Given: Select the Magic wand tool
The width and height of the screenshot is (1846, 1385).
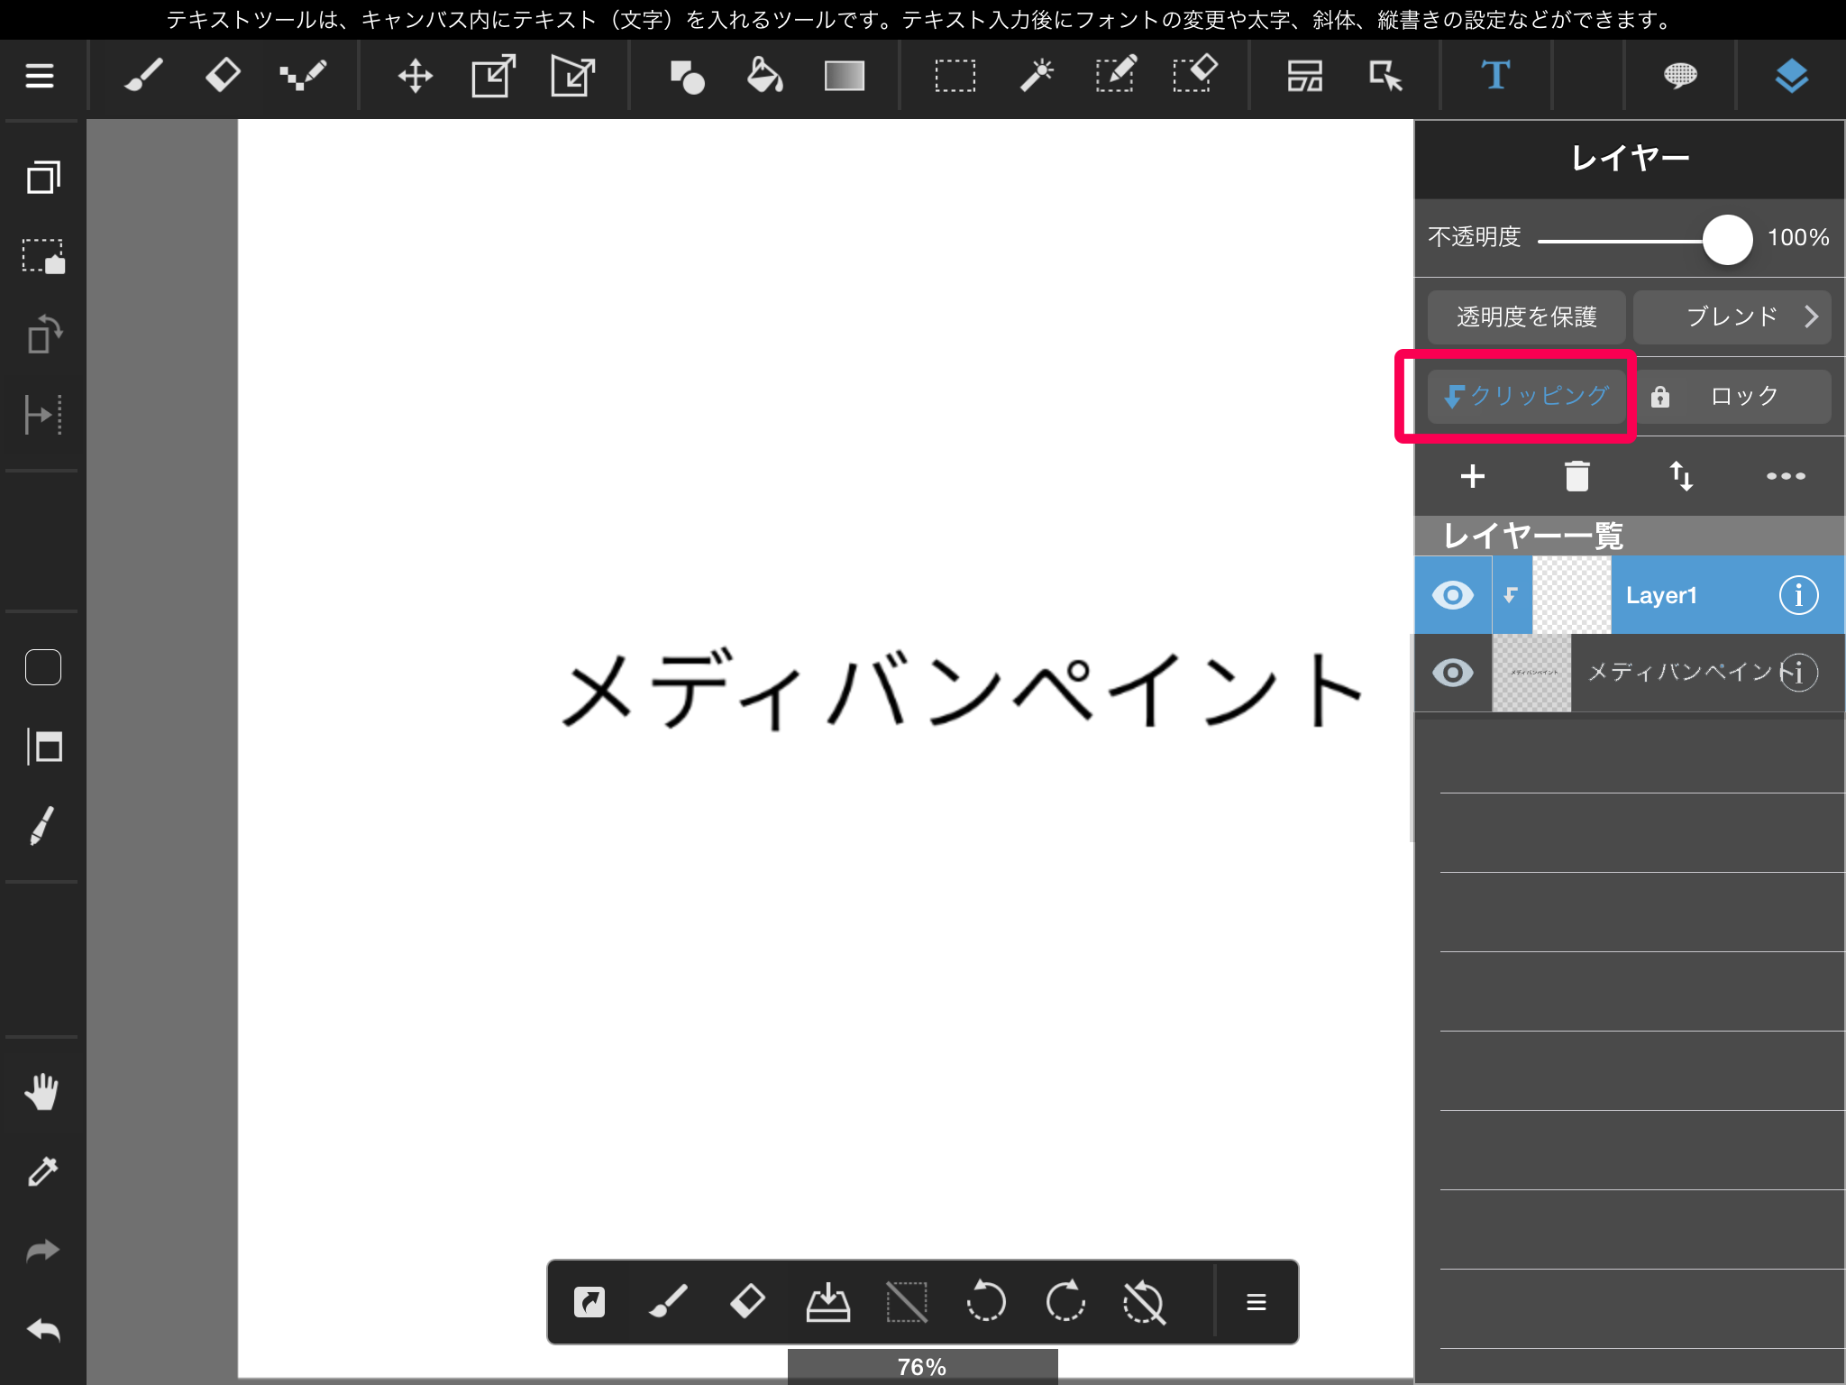Looking at the screenshot, I should pyautogui.click(x=1037, y=77).
